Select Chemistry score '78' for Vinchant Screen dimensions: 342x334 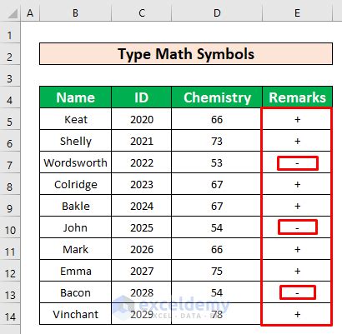[217, 314]
